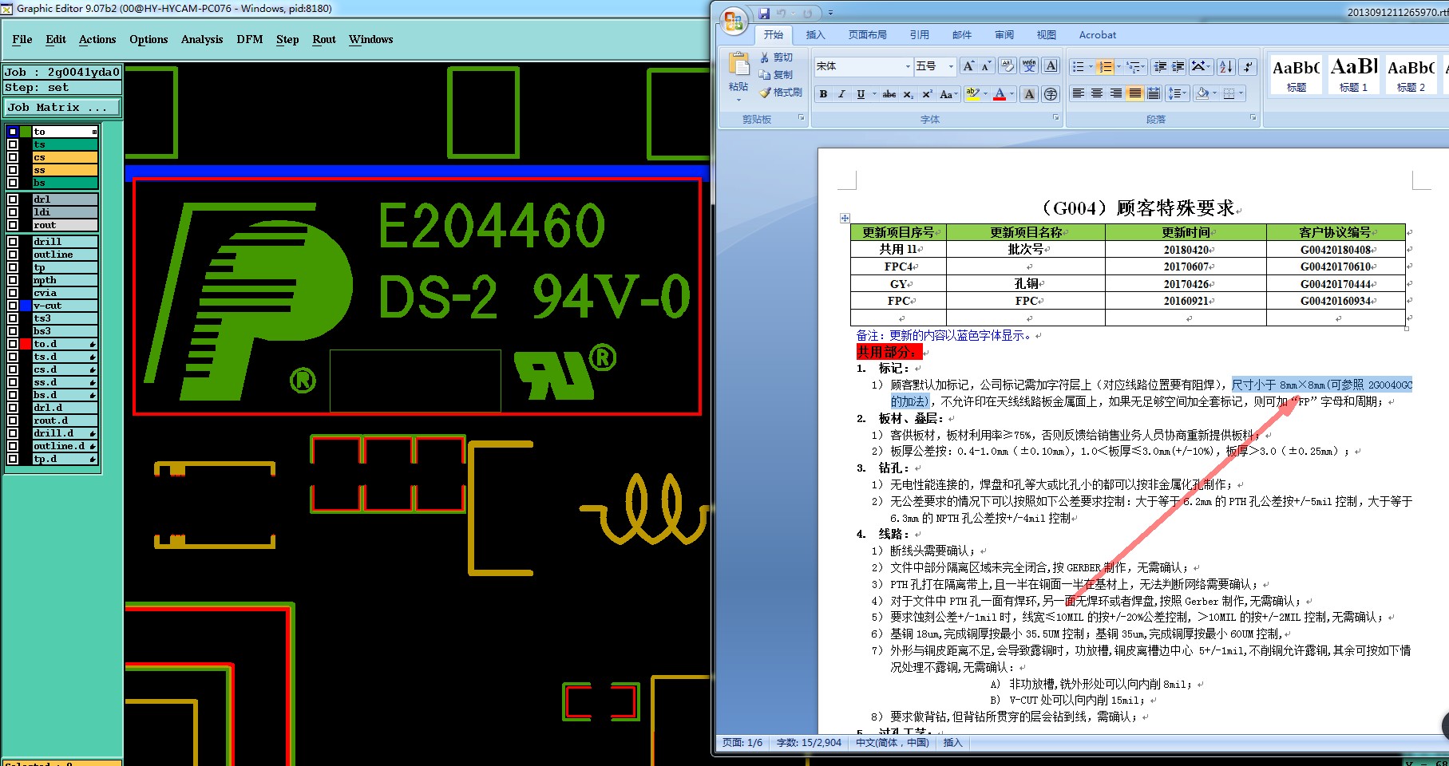The width and height of the screenshot is (1449, 766).
Task: Open Quick Access Toolbar customize arrow
Action: point(830,13)
